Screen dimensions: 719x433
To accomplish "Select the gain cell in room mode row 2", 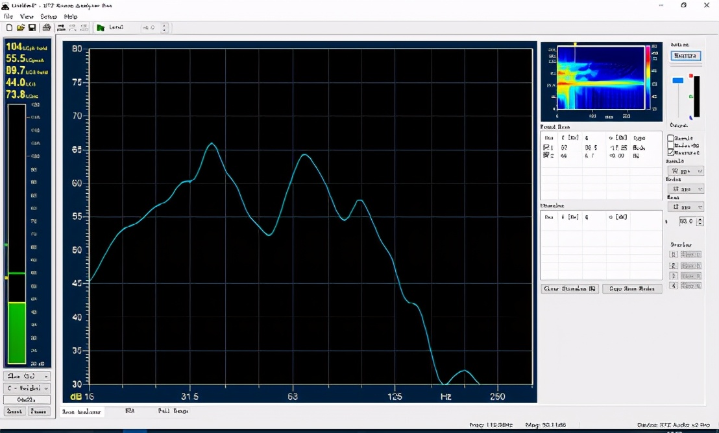I will coord(617,156).
